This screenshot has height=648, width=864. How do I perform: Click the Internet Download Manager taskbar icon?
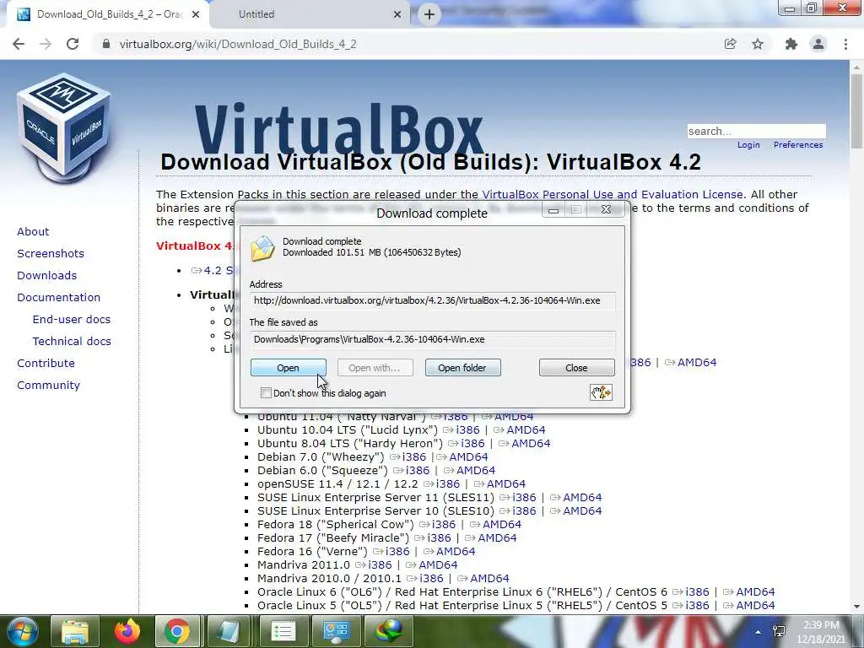pos(389,632)
